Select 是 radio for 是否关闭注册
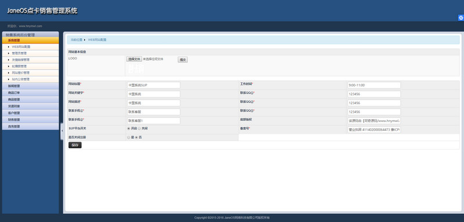 [129, 138]
